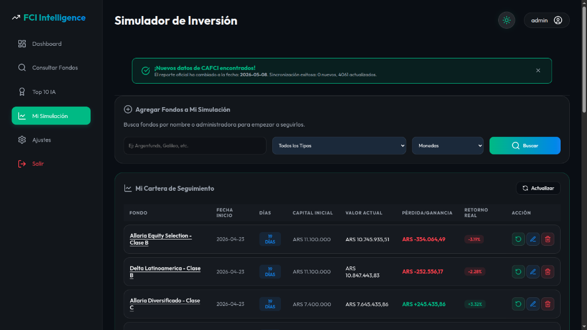Open Allaria Diversificado - Clase C fund
587x330 pixels.
pos(165,304)
